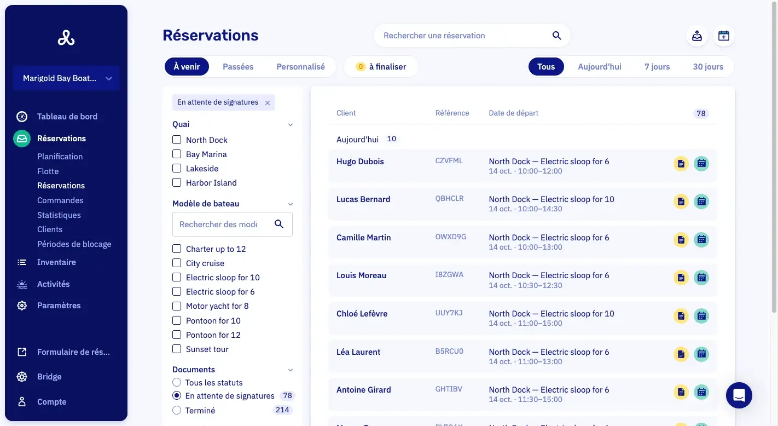This screenshot has height=426, width=778.
Task: Click the search magnifier in reservation search
Action: [556, 36]
